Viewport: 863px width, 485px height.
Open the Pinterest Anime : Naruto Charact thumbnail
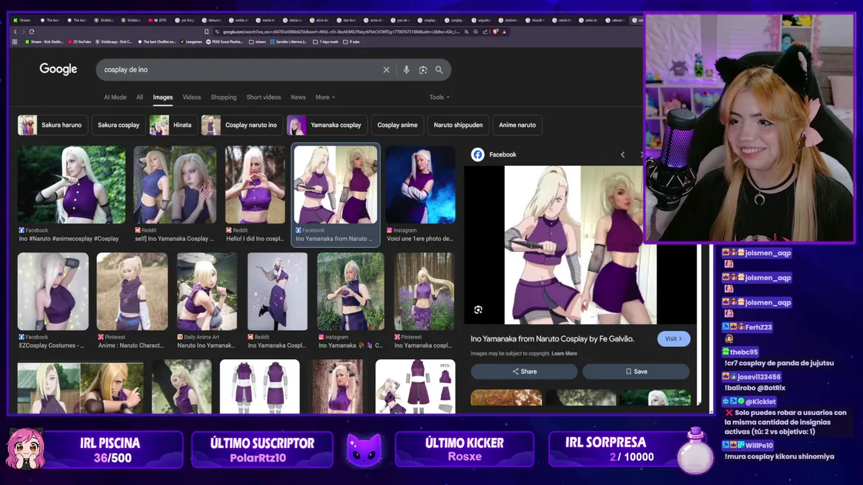coord(132,292)
